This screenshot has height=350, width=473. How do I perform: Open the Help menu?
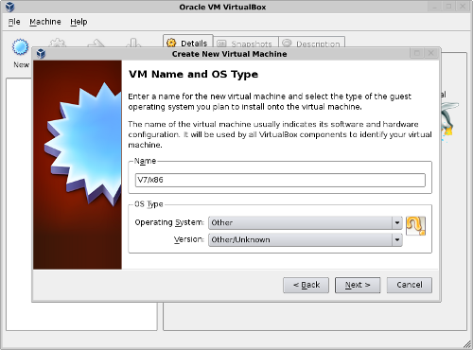pyautogui.click(x=79, y=22)
